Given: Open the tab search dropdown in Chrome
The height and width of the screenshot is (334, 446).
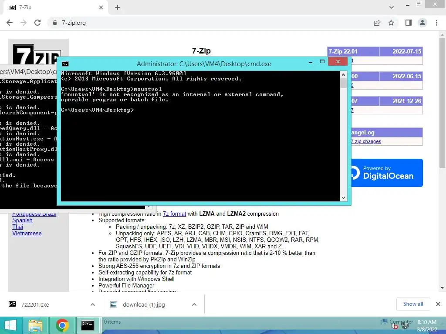Looking at the screenshot, I should (392, 7).
